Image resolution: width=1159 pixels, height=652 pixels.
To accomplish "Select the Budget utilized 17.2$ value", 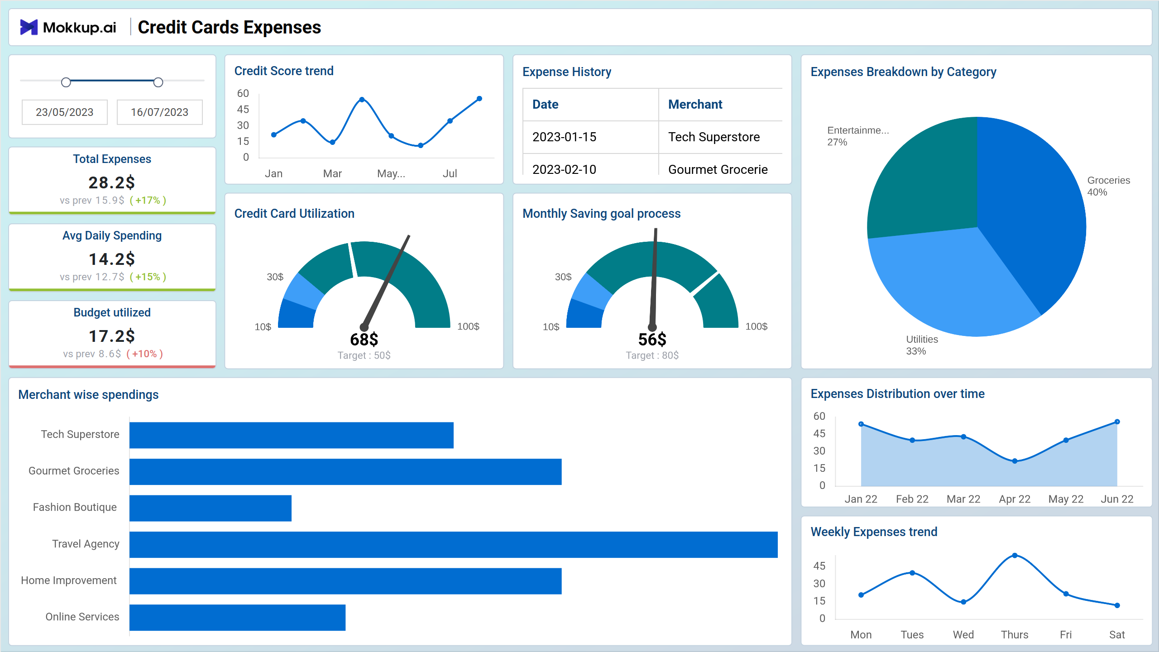I will (x=112, y=336).
